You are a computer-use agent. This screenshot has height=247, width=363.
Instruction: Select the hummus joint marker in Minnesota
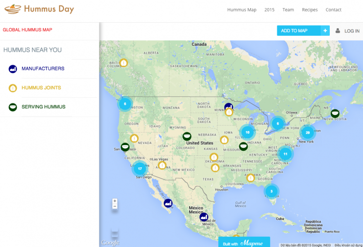(229, 112)
